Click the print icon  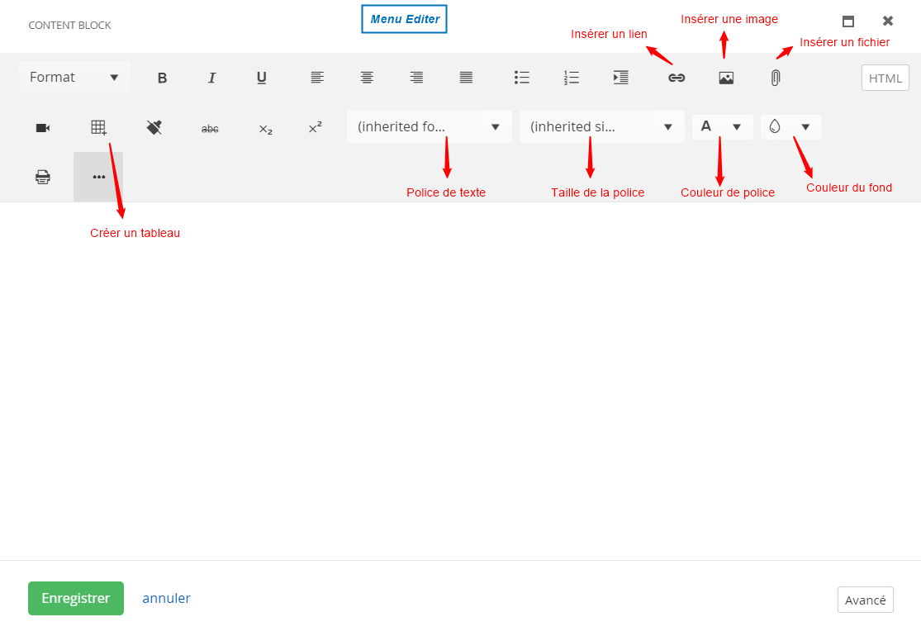[x=43, y=177]
